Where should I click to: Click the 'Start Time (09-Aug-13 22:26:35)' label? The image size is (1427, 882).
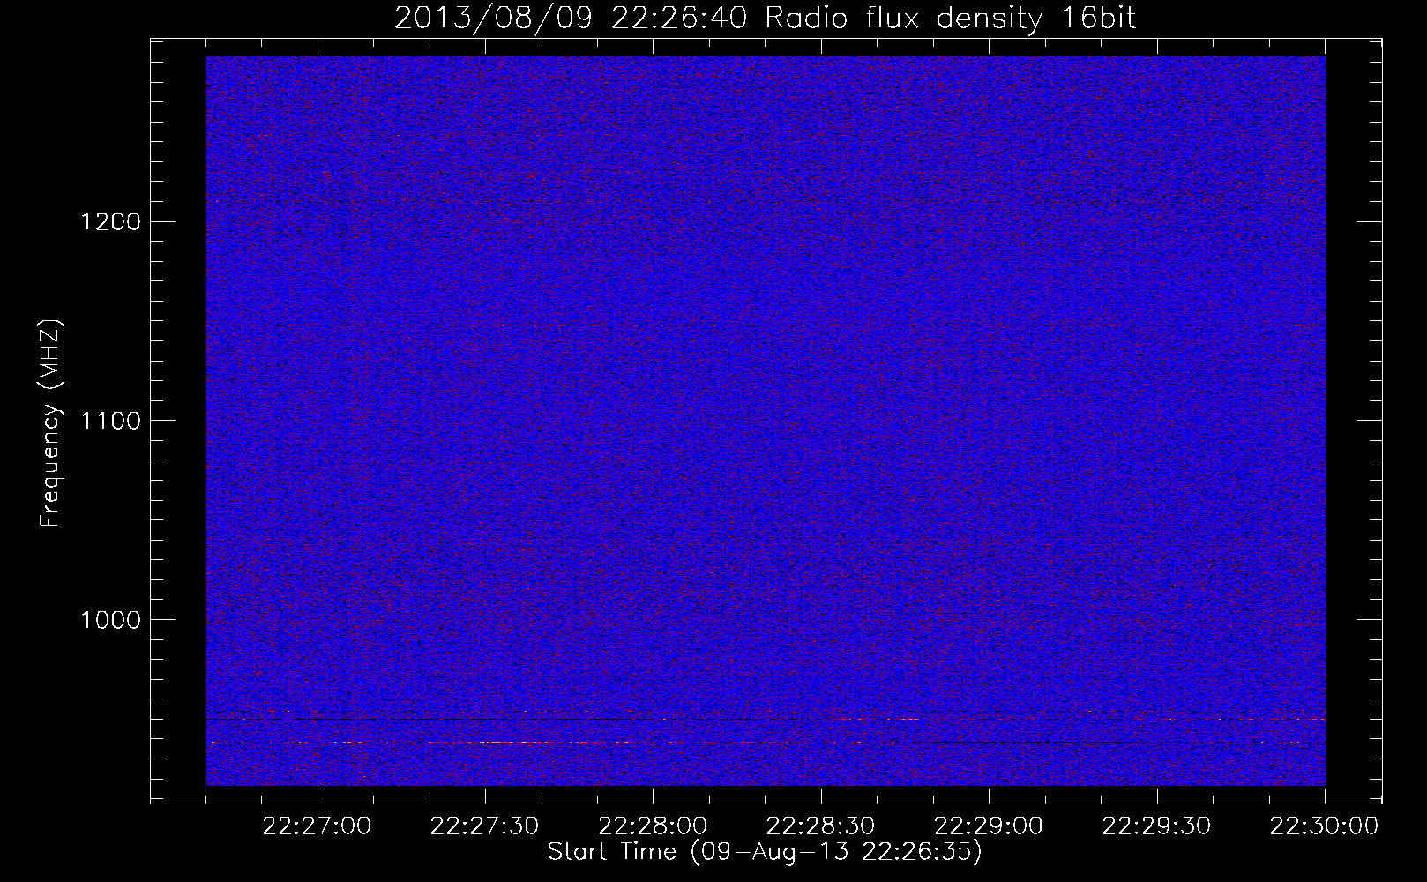point(765,852)
